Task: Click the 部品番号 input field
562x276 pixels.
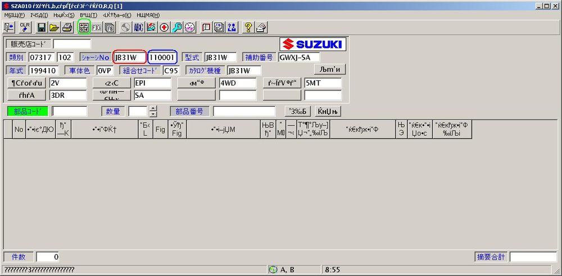Action: click(243, 111)
